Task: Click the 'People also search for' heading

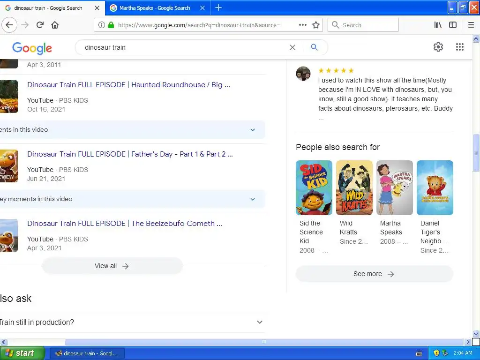Action: [x=337, y=147]
